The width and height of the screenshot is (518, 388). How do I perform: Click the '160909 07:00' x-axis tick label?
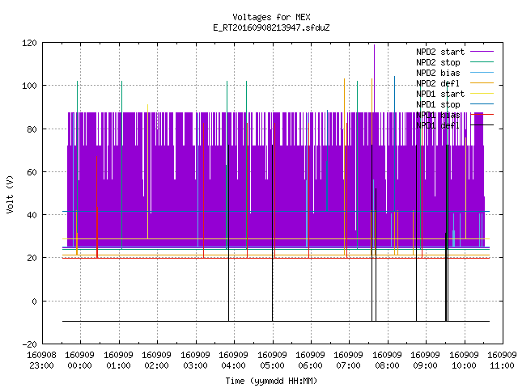pyautogui.click(x=349, y=360)
